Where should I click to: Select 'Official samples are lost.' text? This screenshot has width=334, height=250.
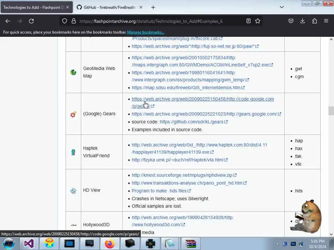coord(157,206)
